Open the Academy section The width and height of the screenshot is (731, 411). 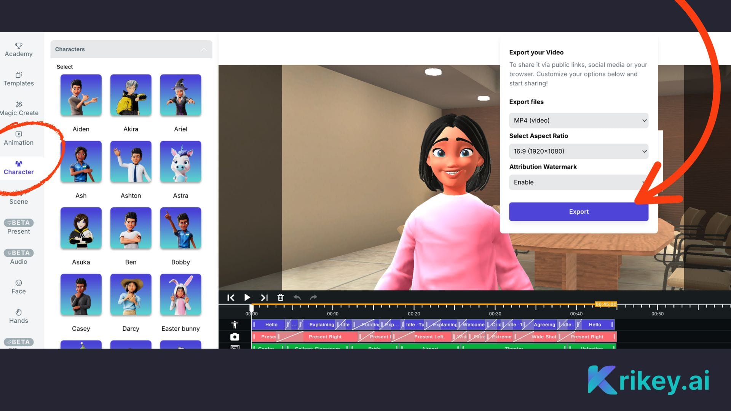coord(18,49)
